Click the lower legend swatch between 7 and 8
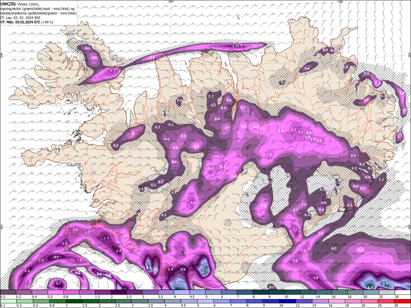Viewport: 411px width, 308px height. pyautogui.click(x=238, y=301)
